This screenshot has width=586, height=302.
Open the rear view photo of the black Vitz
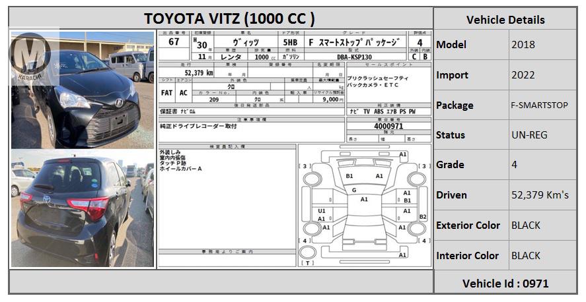pos(82,208)
